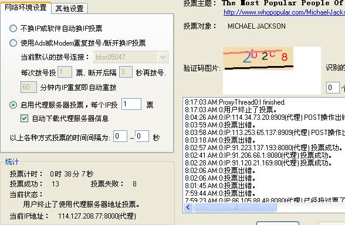
Task: Select log entry with IP 114.34.73.20:8909
Action: click(265, 117)
